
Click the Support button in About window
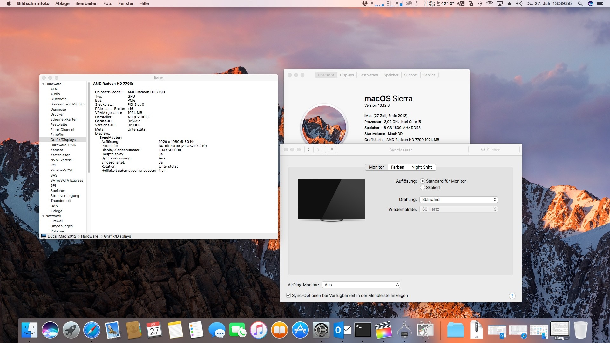point(410,75)
